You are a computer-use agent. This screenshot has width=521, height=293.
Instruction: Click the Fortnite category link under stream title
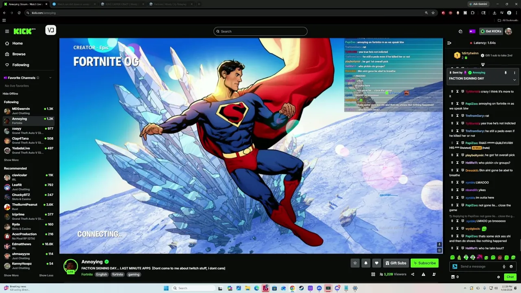pos(87,274)
